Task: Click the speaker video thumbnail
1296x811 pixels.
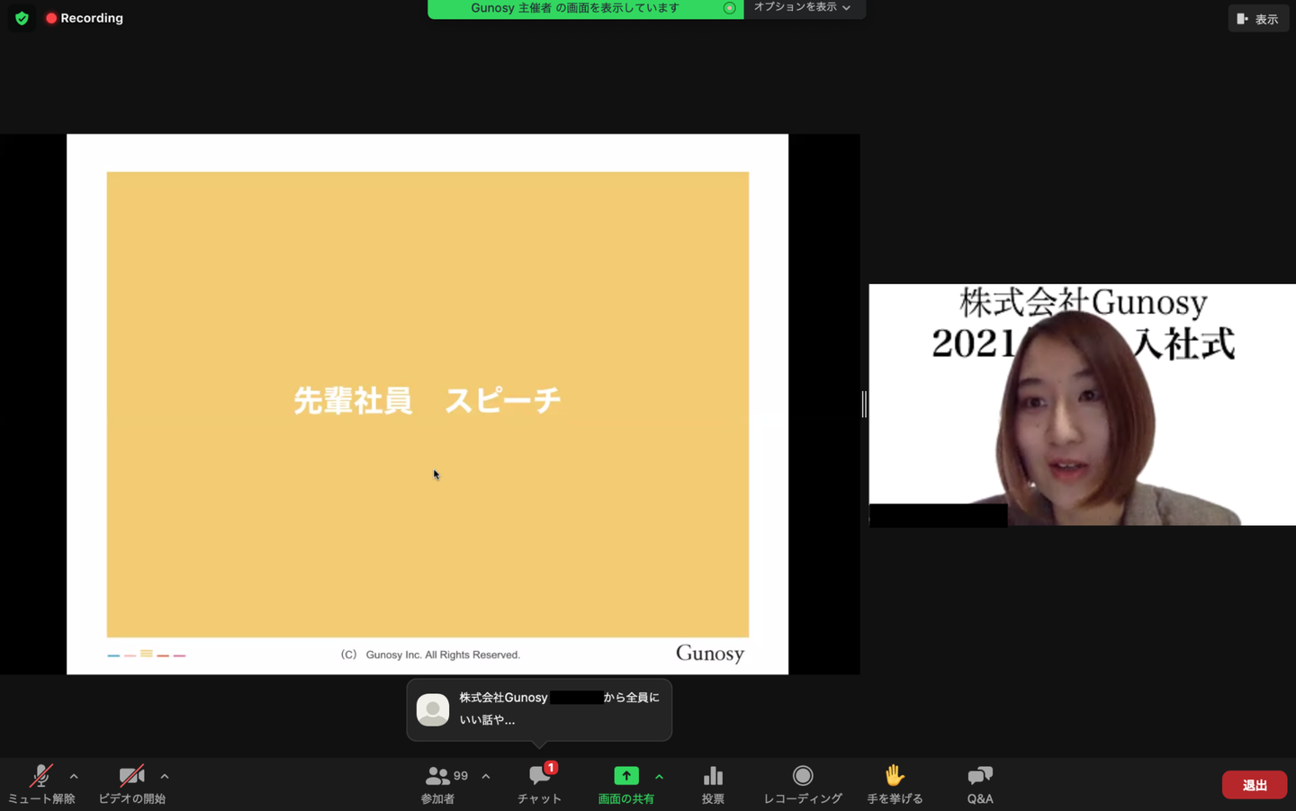Action: 1083,405
